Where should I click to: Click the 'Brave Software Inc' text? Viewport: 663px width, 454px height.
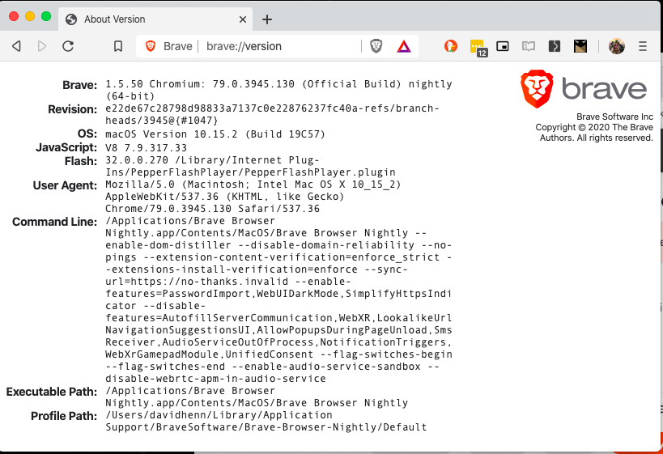[614, 117]
